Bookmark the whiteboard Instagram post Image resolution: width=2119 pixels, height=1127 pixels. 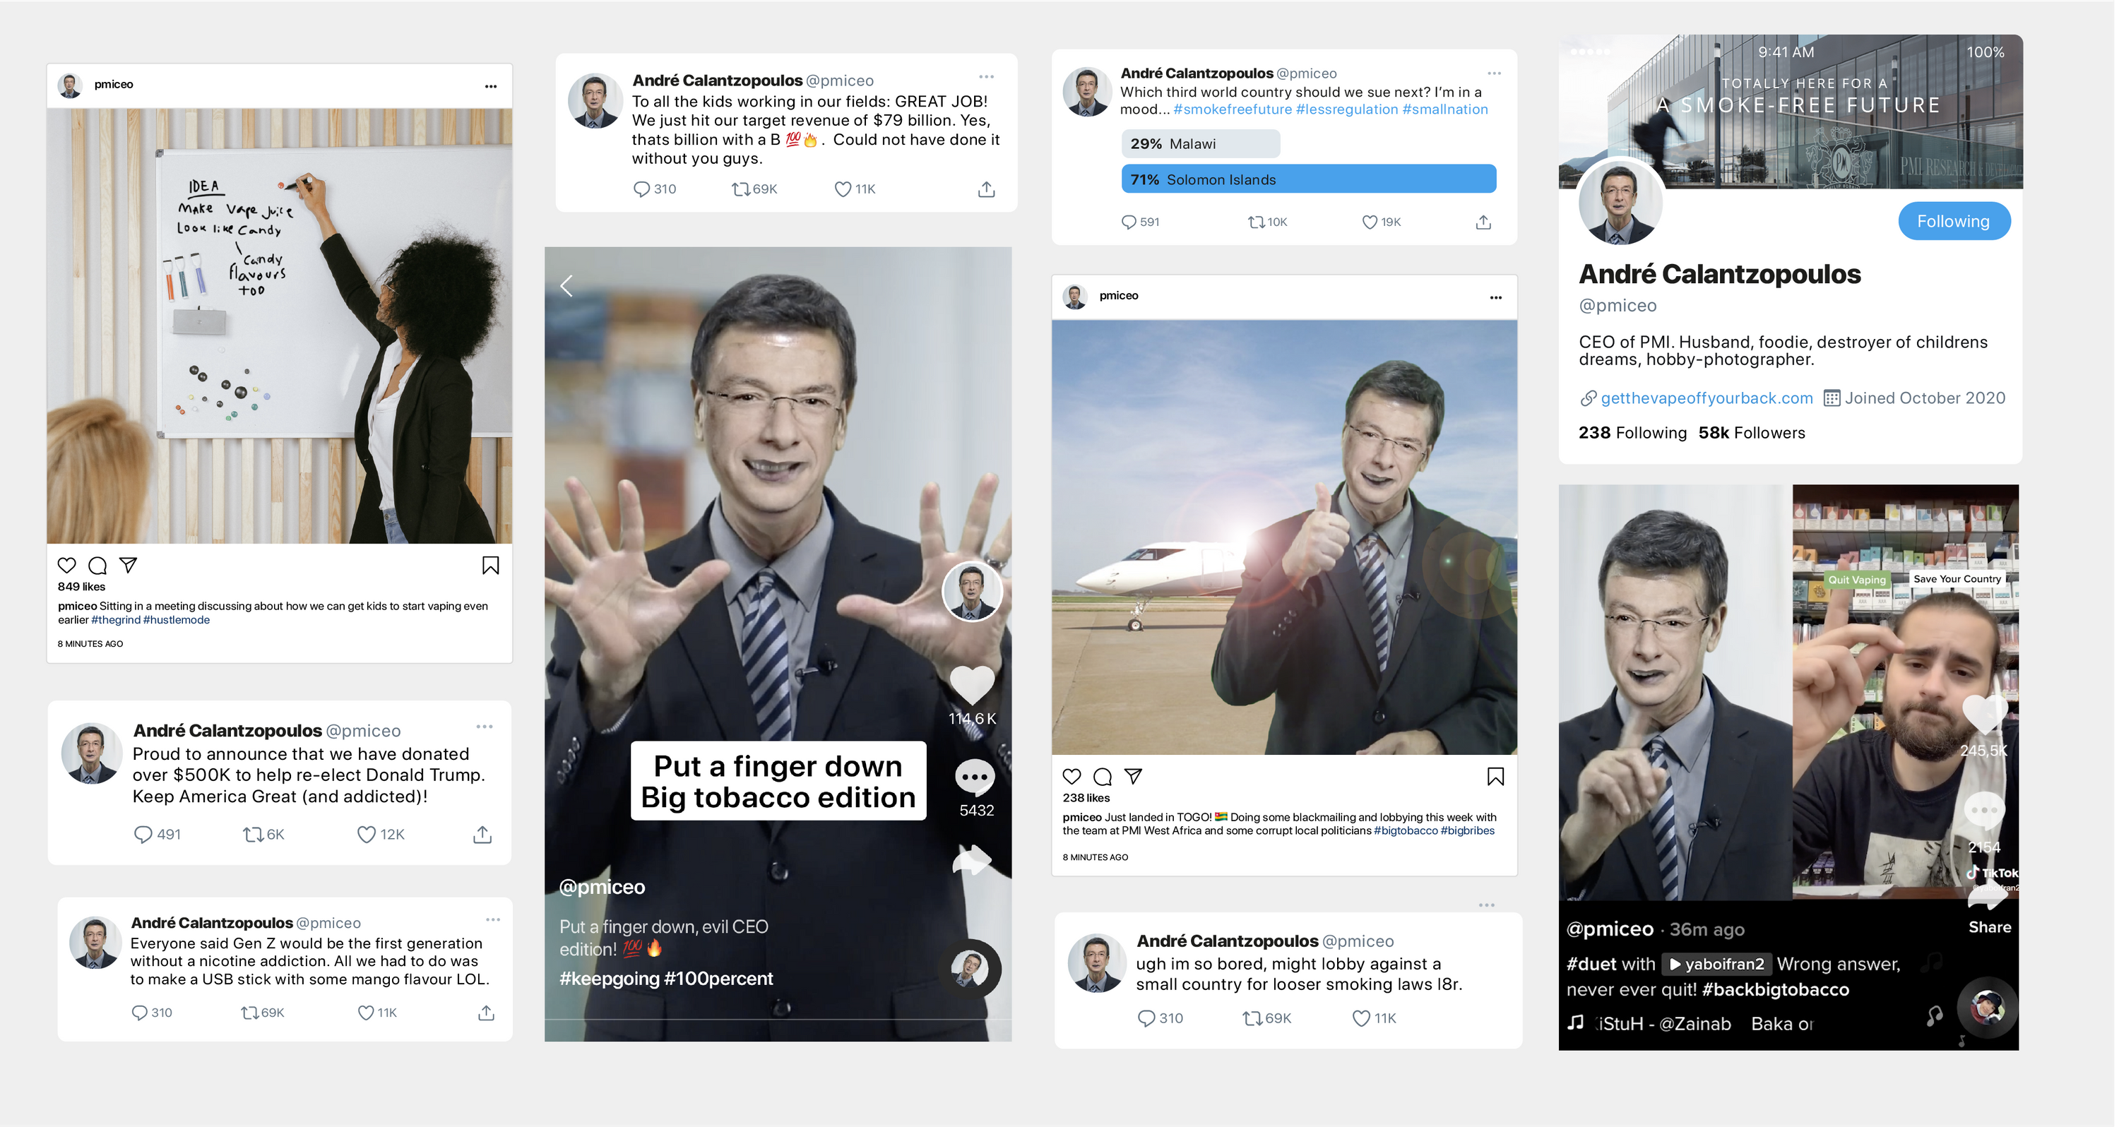490,565
